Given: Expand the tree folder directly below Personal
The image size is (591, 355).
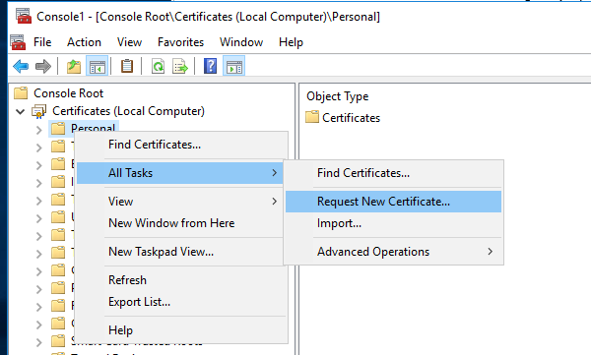Looking at the screenshot, I should pos(38,148).
